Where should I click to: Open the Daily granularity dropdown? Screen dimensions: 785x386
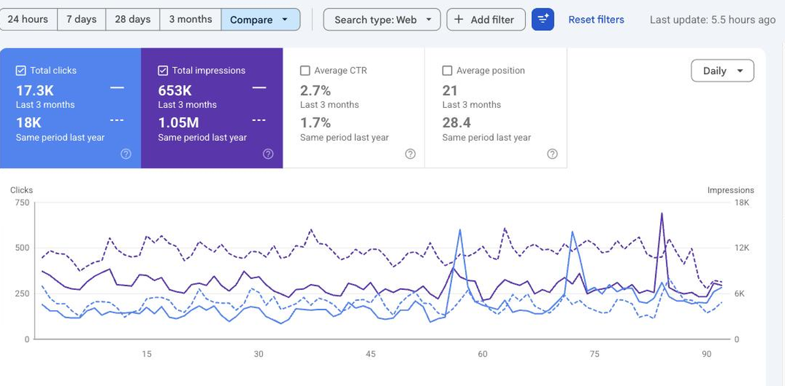tap(722, 71)
